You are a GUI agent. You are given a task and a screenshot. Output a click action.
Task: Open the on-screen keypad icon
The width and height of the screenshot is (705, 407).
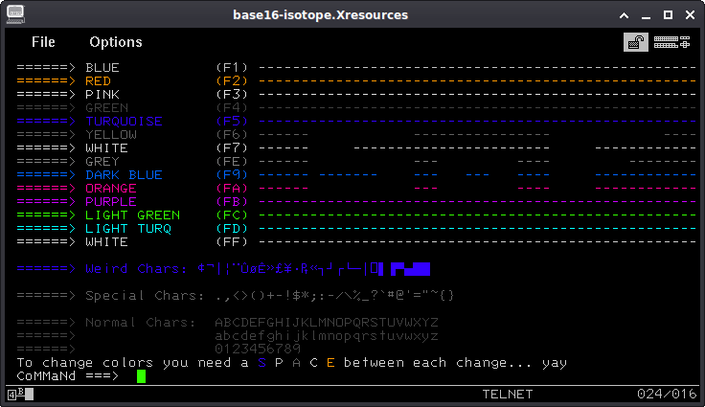pos(671,42)
